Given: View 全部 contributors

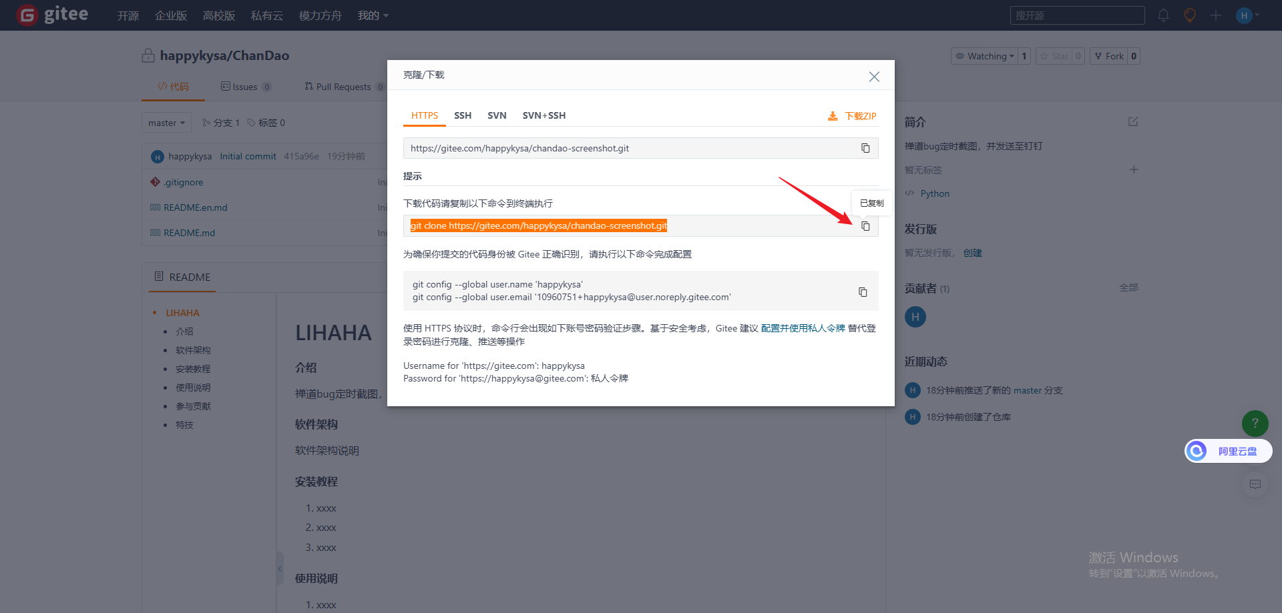Looking at the screenshot, I should (1129, 287).
